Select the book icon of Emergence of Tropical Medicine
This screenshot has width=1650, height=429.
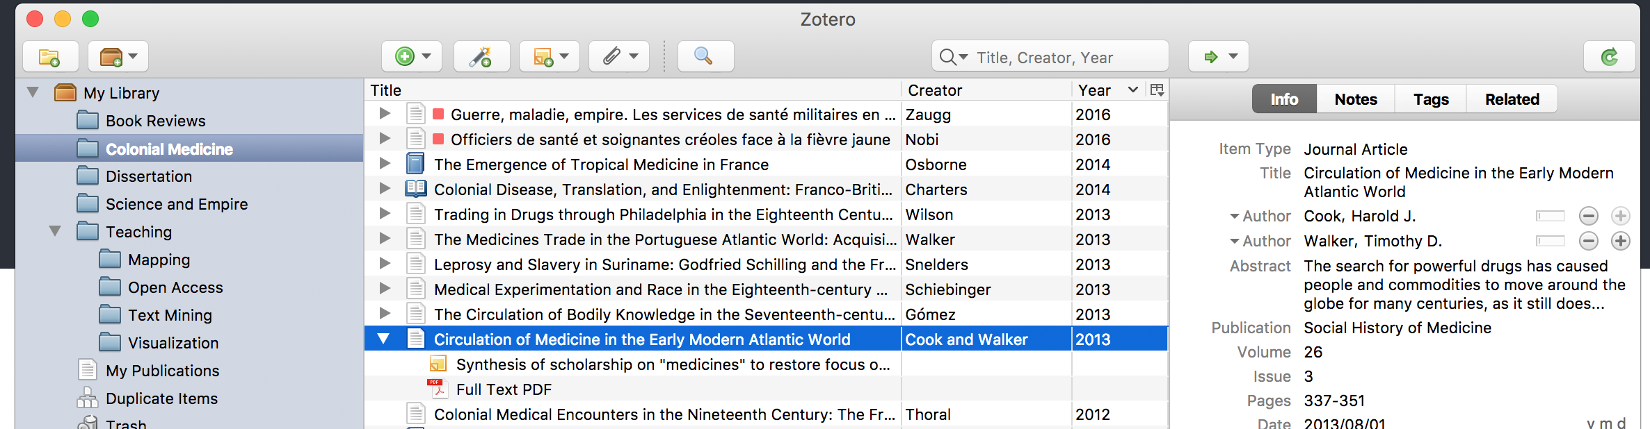click(415, 164)
